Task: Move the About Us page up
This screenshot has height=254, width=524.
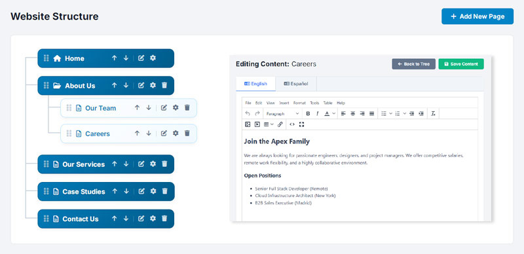Action: click(114, 86)
